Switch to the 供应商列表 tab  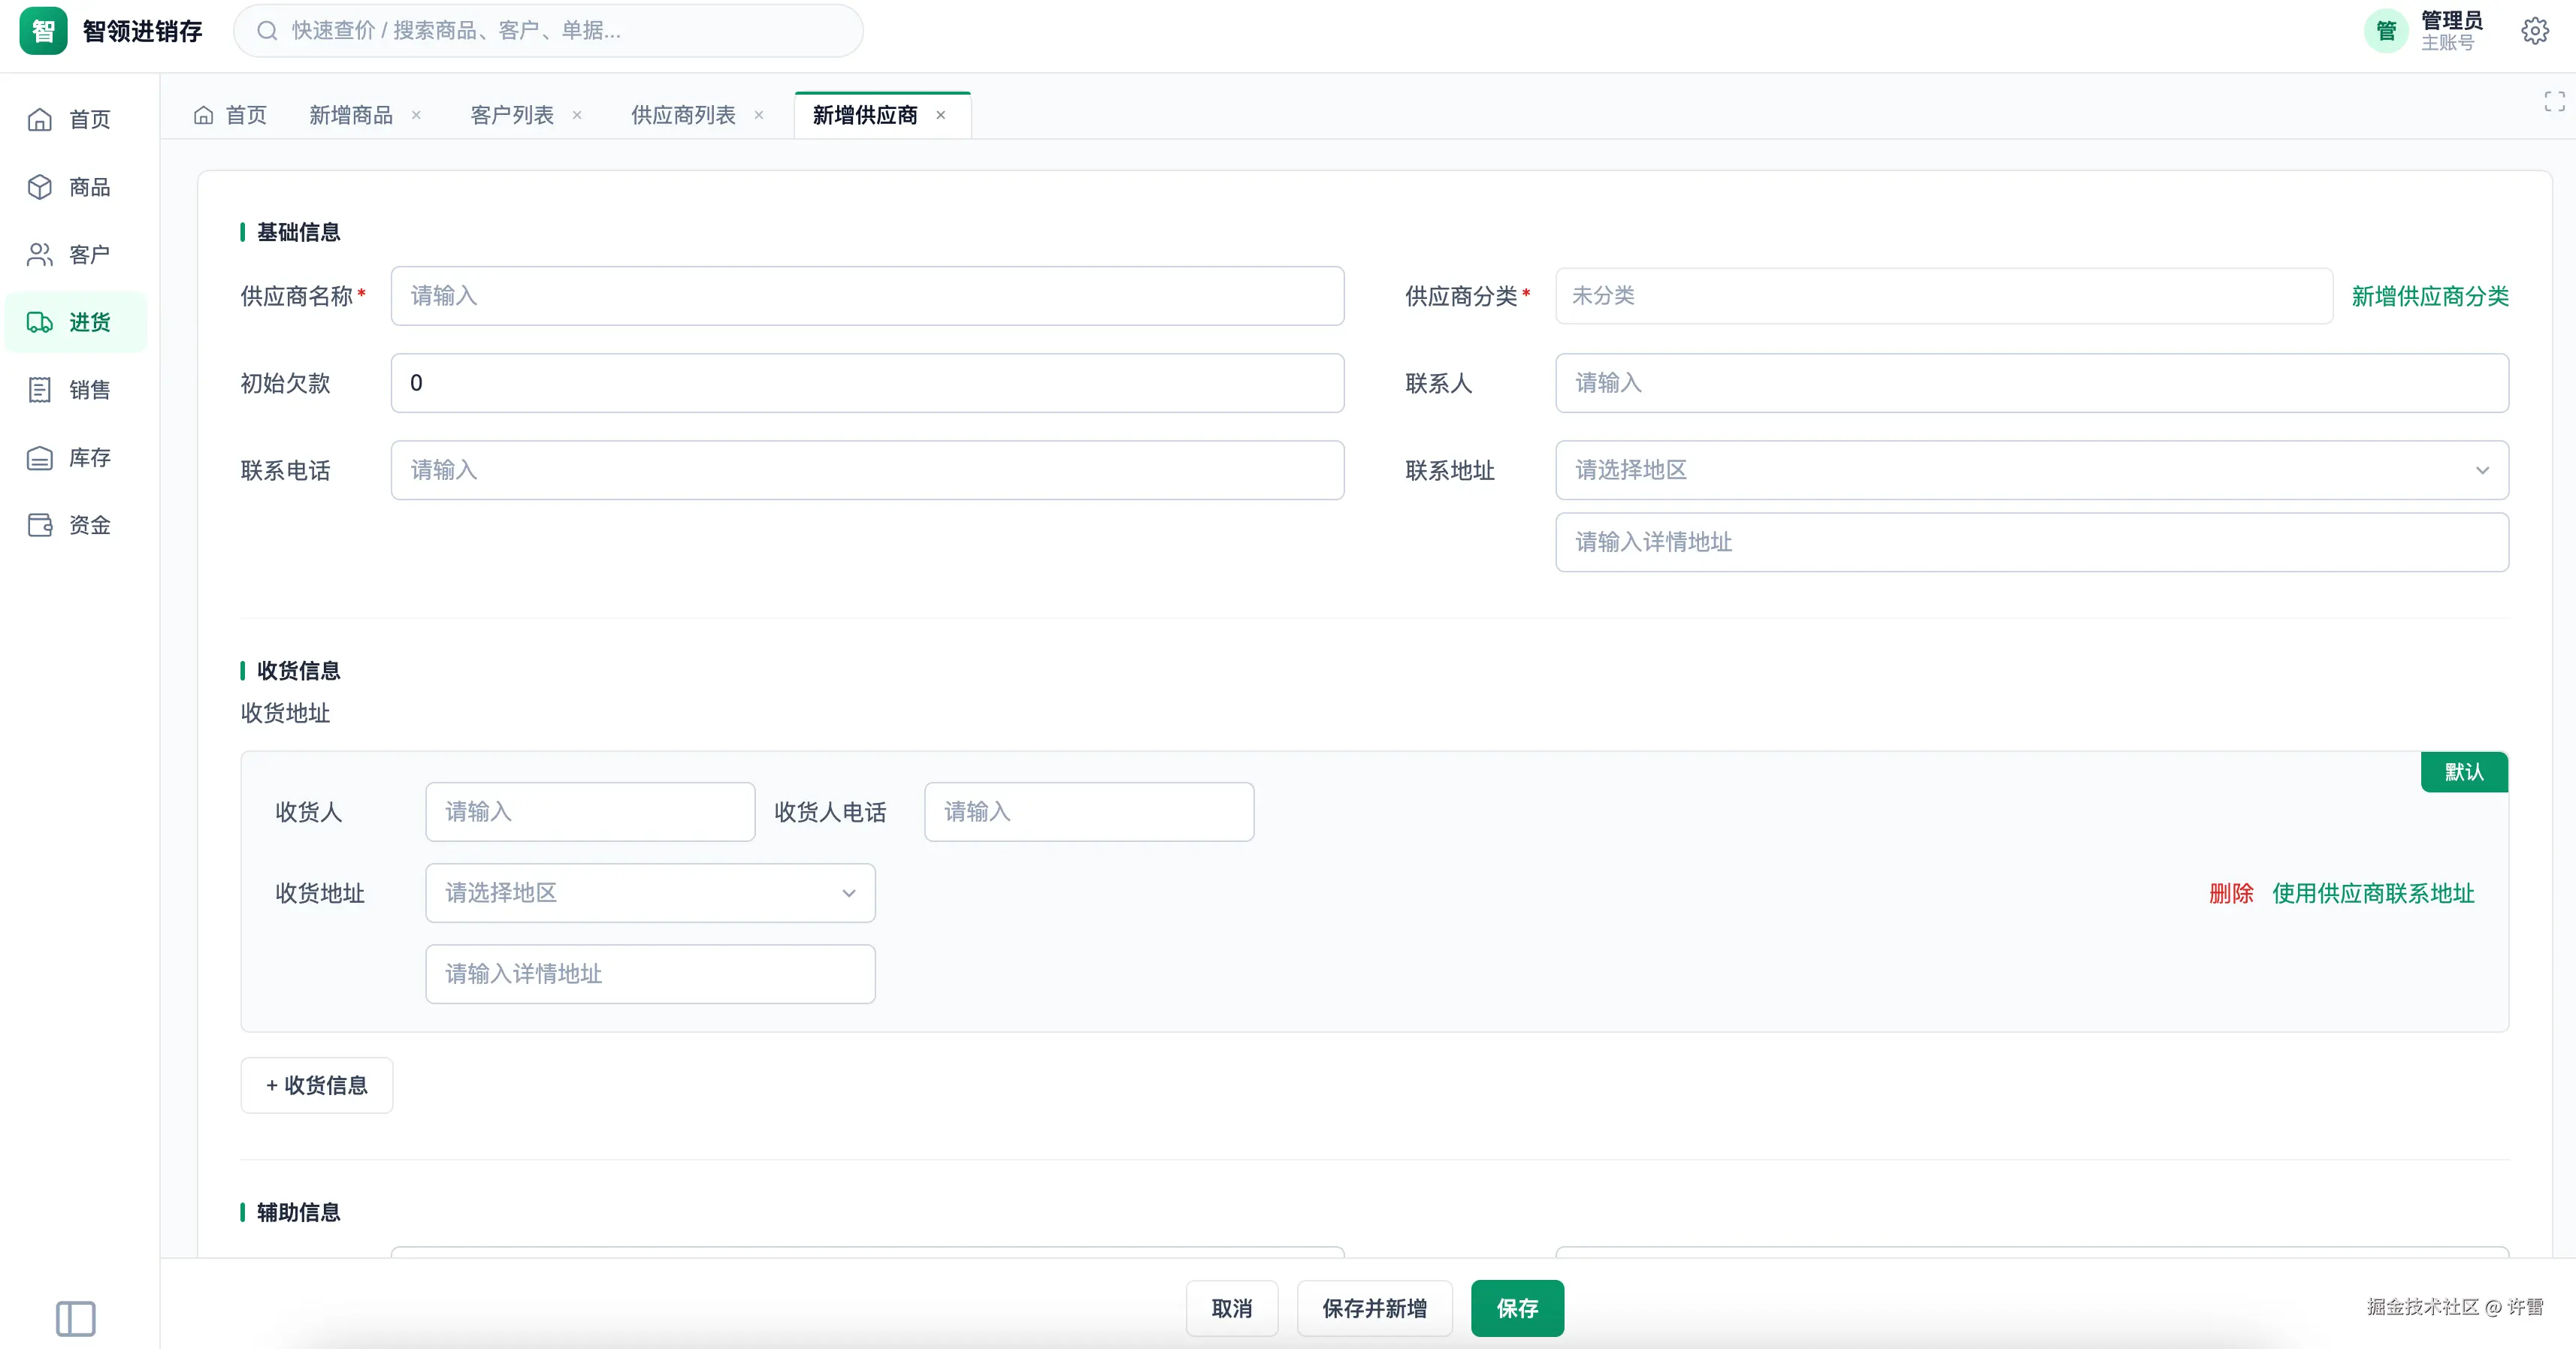[x=683, y=115]
